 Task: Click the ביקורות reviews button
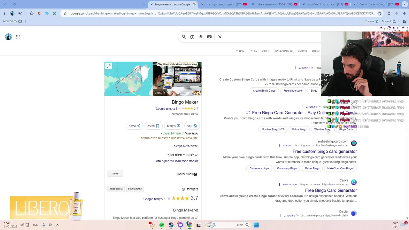pos(174,126)
